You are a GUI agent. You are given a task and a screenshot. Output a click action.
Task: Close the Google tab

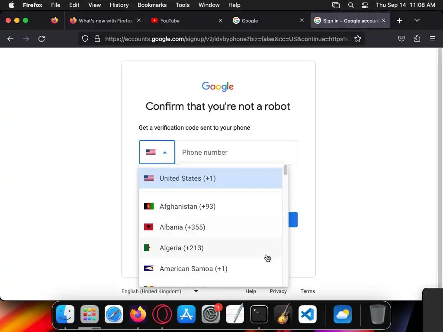tap(302, 20)
